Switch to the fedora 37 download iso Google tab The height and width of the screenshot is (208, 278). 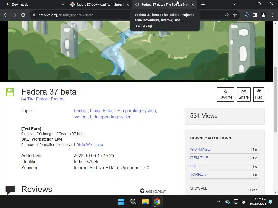100,5
